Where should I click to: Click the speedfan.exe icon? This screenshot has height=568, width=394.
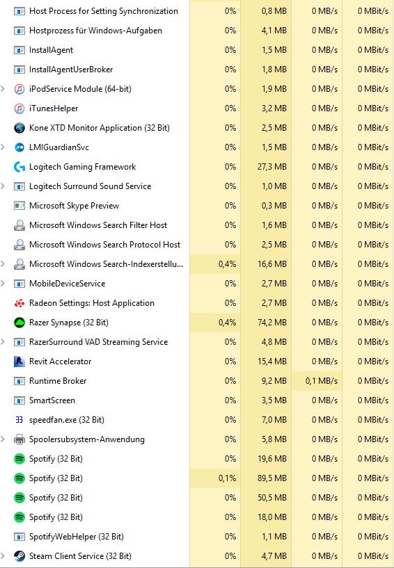click(x=19, y=420)
